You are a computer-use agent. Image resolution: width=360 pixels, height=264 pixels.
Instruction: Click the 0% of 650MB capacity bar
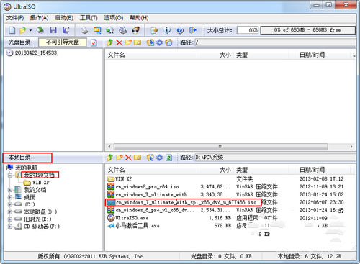click(x=308, y=30)
